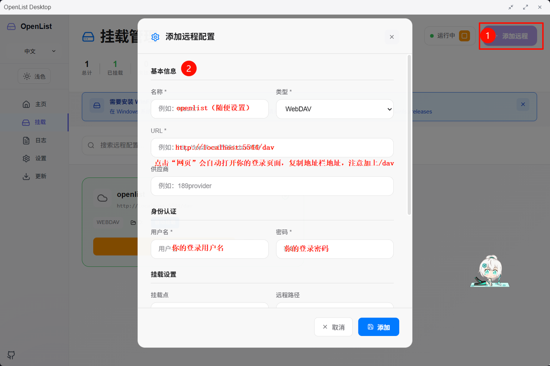Image resolution: width=550 pixels, height=366 pixels.
Task: Click the 取消 button
Action: point(333,327)
